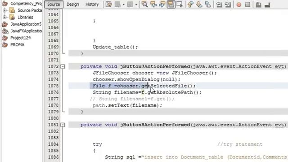Click the Forward navigation icon
The image size is (288, 162).
130,4
